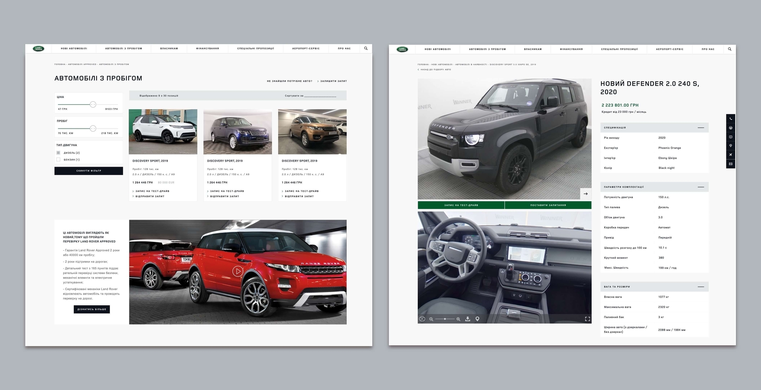Open Аеропорт-сервіс menu in left window
This screenshot has height=390, width=761.
pyautogui.click(x=306, y=49)
